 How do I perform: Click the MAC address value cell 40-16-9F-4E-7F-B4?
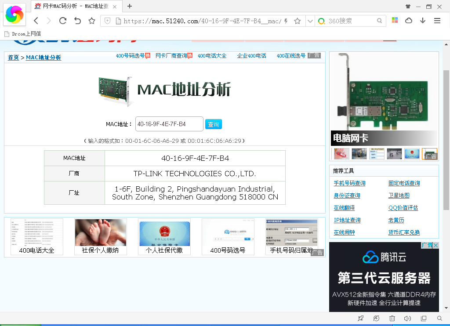pyautogui.click(x=195, y=158)
